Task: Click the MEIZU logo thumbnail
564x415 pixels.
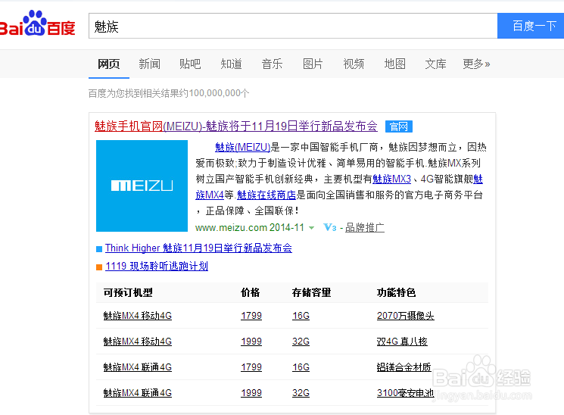Action: coord(142,186)
